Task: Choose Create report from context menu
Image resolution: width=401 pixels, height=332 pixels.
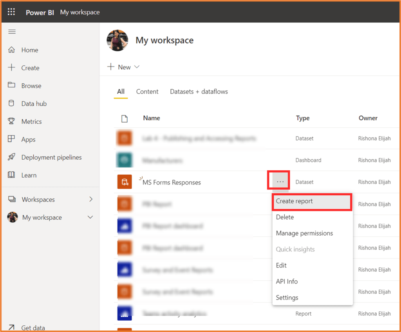Action: pos(294,201)
